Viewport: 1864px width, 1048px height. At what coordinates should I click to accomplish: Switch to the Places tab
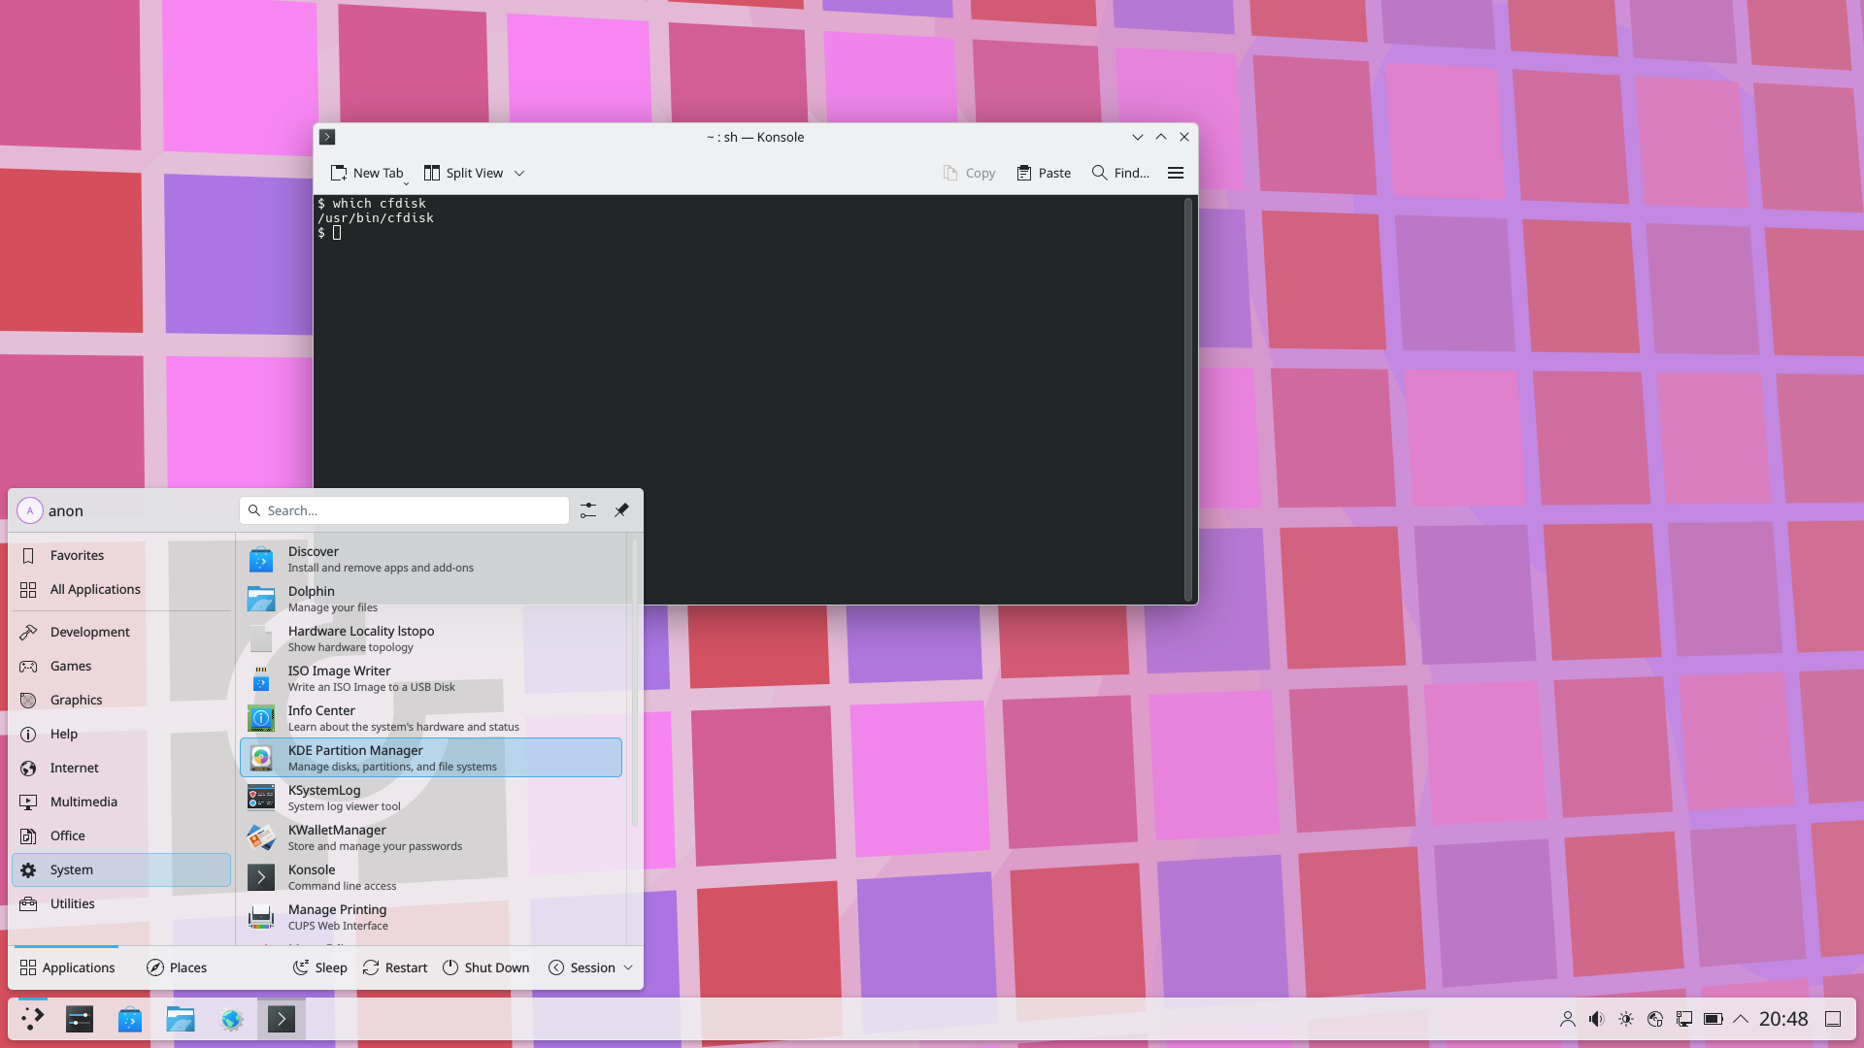tap(177, 967)
